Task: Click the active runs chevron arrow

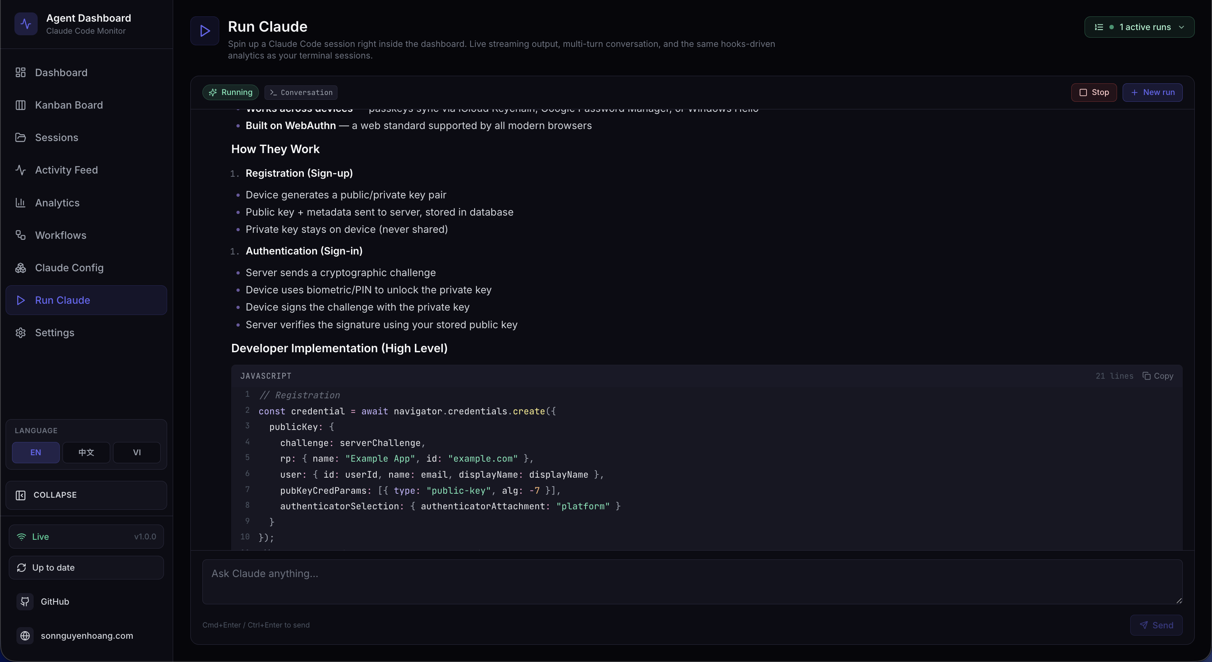Action: [1182, 27]
